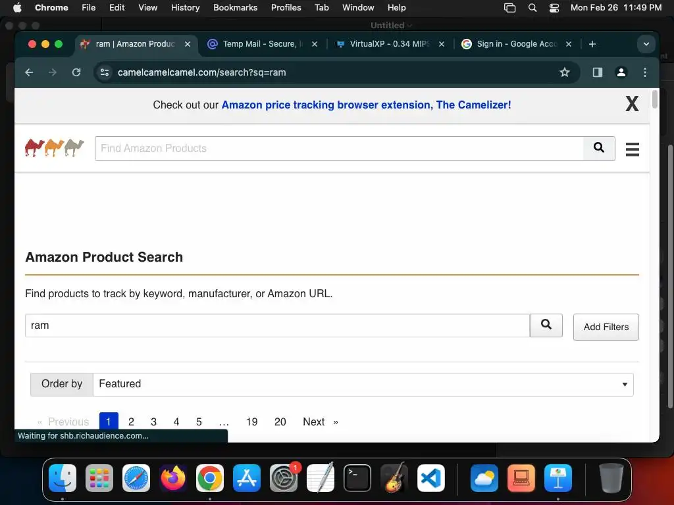Open Chrome's three-dot options menu
This screenshot has width=674, height=505.
pos(645,72)
